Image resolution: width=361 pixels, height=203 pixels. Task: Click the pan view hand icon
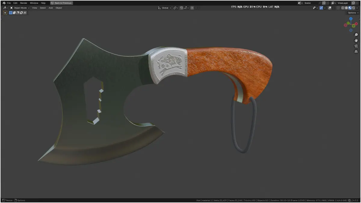click(x=356, y=40)
